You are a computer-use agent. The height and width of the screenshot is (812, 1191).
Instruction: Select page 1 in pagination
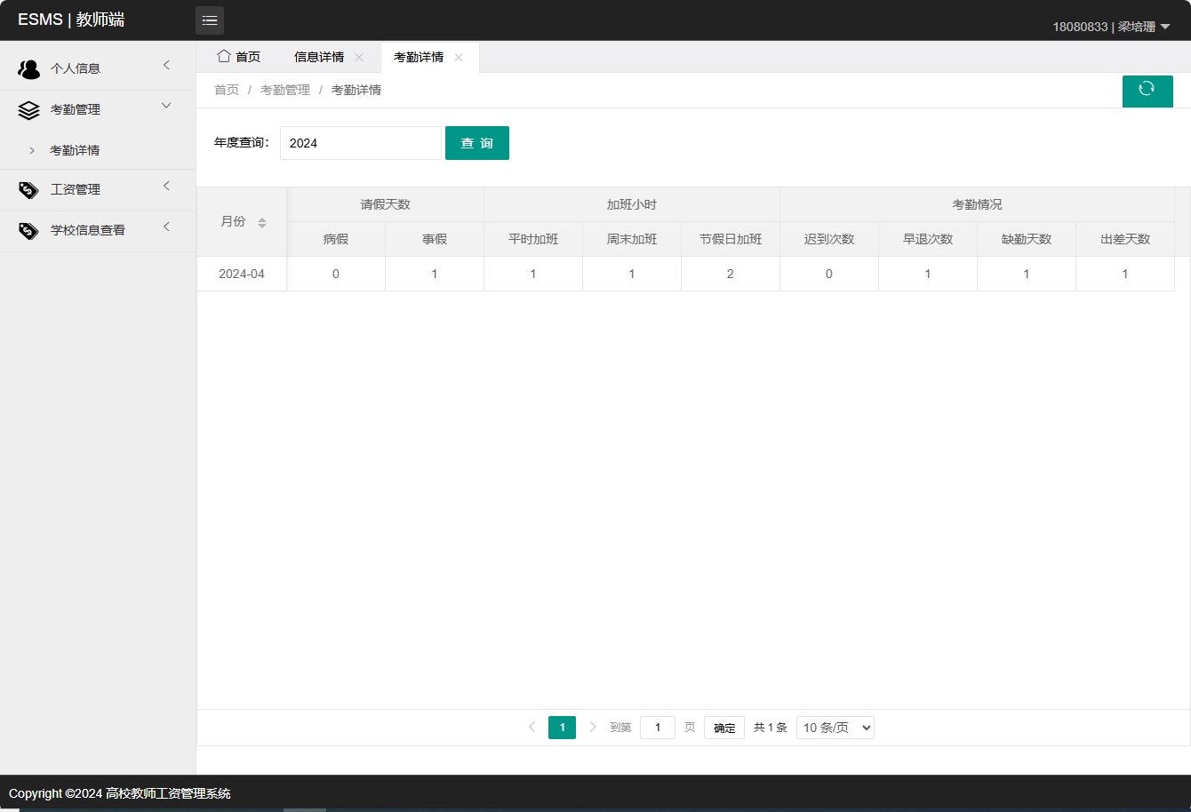(x=562, y=727)
